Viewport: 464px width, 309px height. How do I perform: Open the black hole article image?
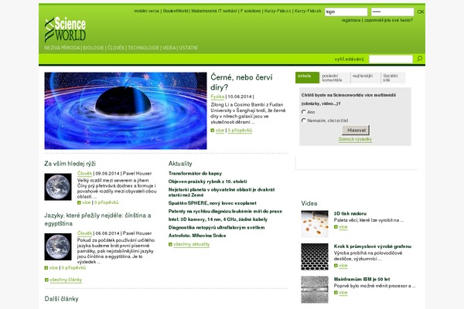click(x=125, y=110)
